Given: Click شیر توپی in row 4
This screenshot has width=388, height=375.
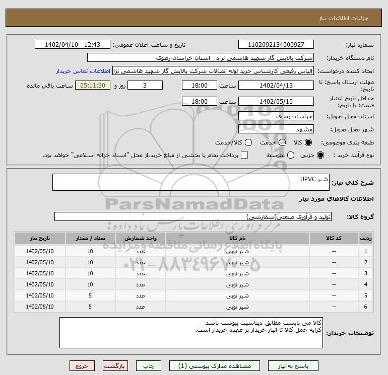Looking at the screenshot, I should tap(237, 285).
